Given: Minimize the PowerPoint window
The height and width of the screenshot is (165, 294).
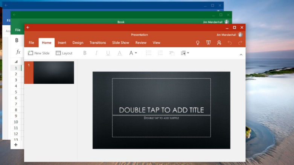Looking at the screenshot, I should coord(227,28).
